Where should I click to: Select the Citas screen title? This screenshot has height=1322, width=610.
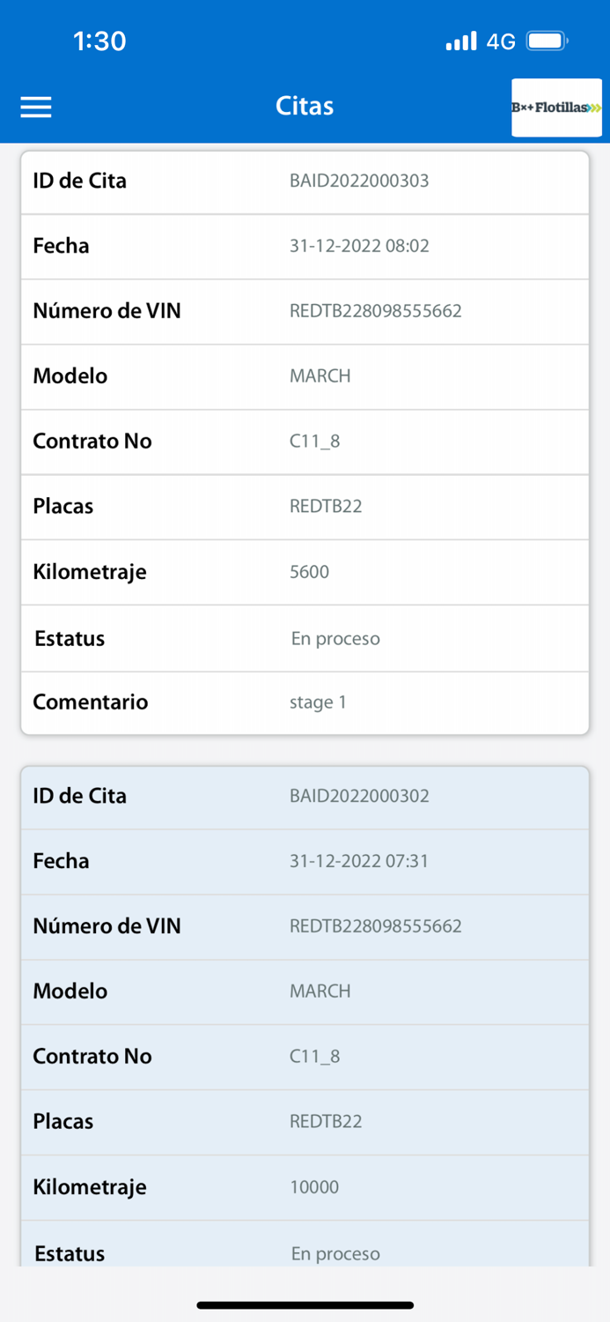(305, 106)
